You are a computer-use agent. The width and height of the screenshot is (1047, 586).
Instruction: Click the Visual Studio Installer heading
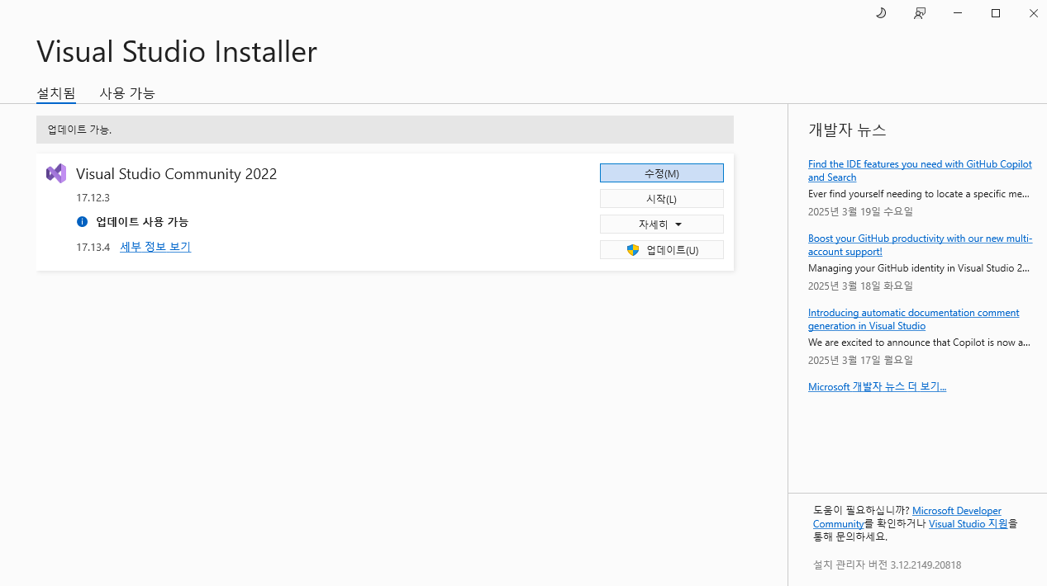click(x=177, y=51)
